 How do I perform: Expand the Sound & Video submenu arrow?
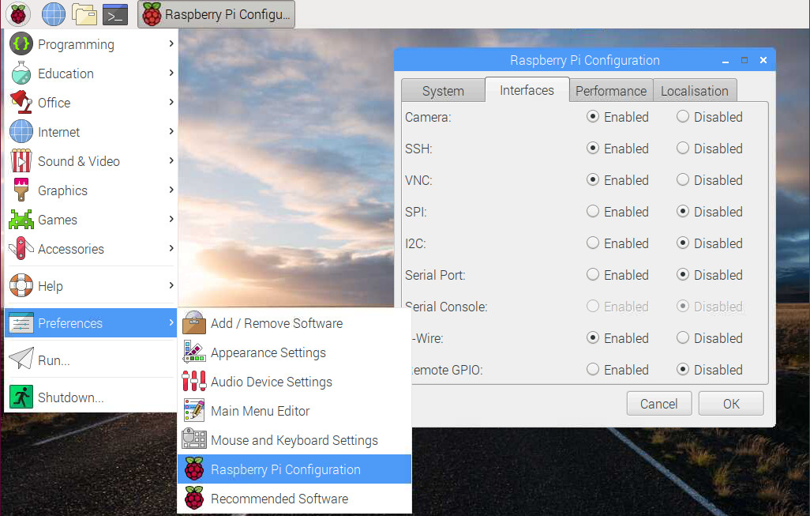click(x=171, y=160)
